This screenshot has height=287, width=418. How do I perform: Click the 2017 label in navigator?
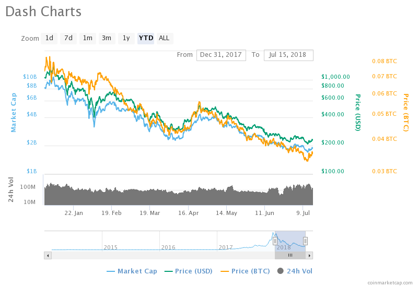point(226,247)
